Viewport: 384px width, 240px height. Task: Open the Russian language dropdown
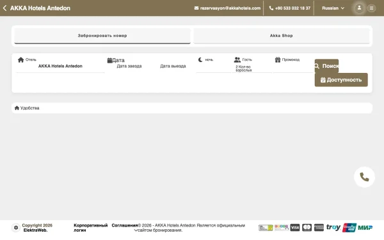(x=333, y=8)
